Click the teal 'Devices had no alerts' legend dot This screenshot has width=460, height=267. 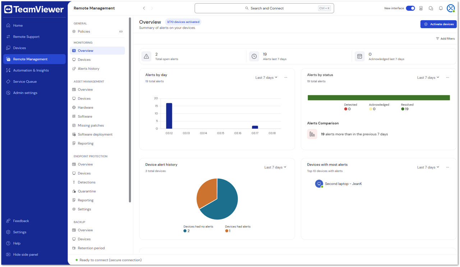coord(185,231)
